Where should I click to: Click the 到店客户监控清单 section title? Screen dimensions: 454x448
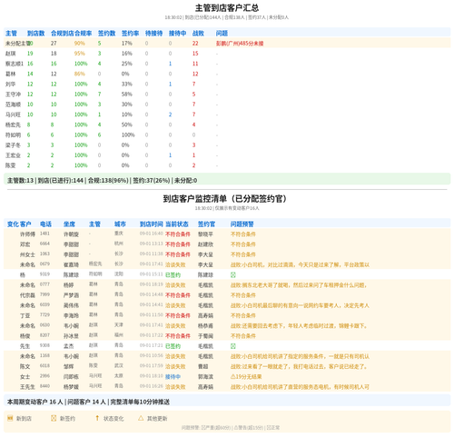tap(224, 199)
